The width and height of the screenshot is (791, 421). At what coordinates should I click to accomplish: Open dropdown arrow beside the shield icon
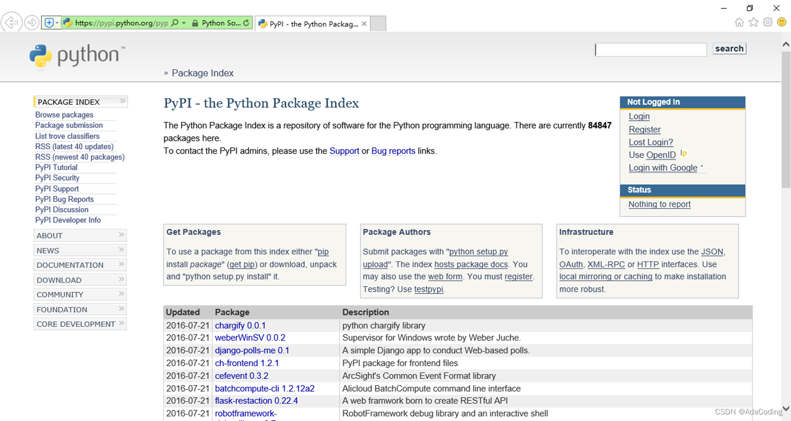[57, 23]
